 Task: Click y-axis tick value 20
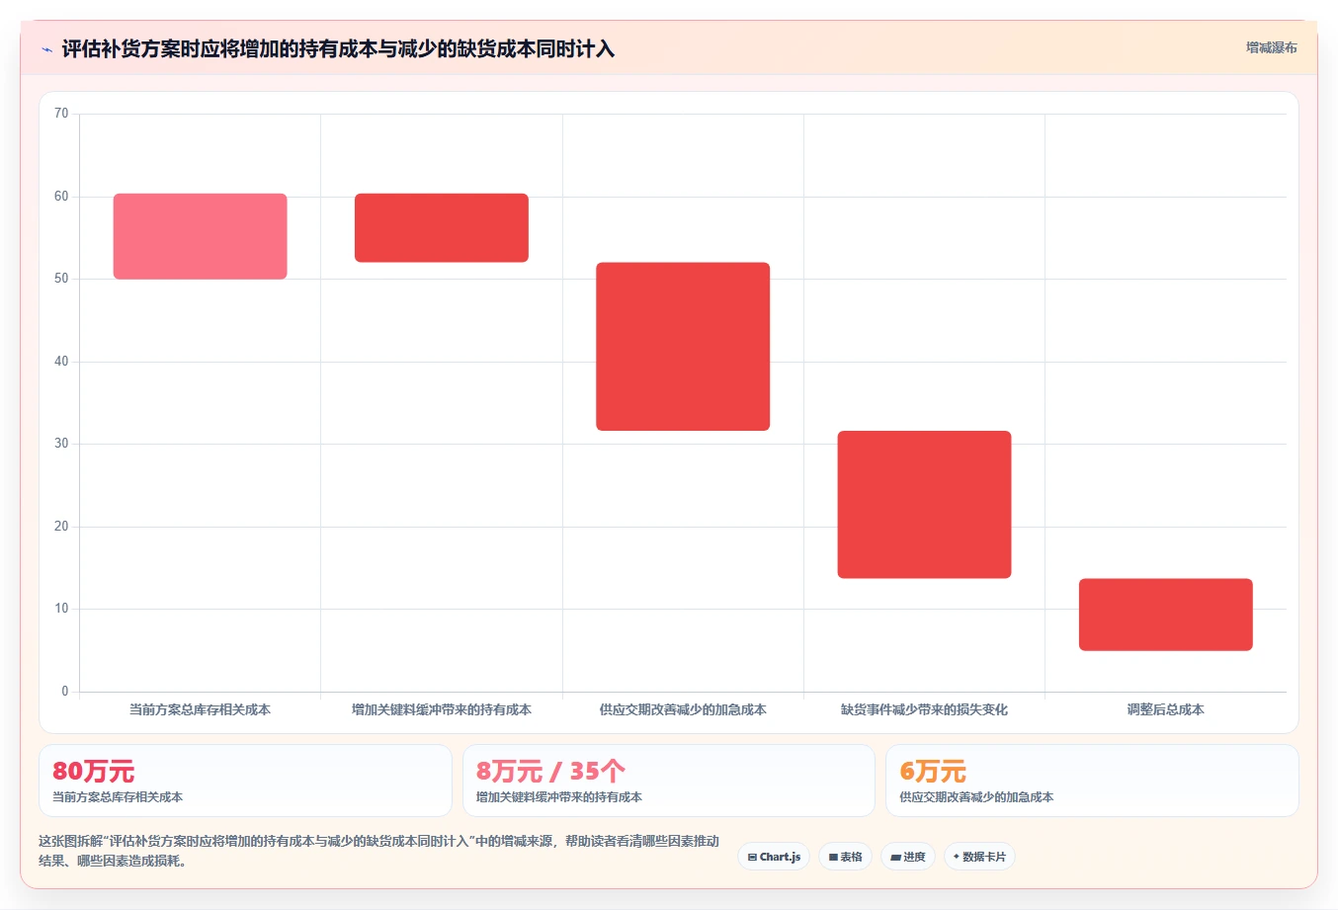[61, 527]
